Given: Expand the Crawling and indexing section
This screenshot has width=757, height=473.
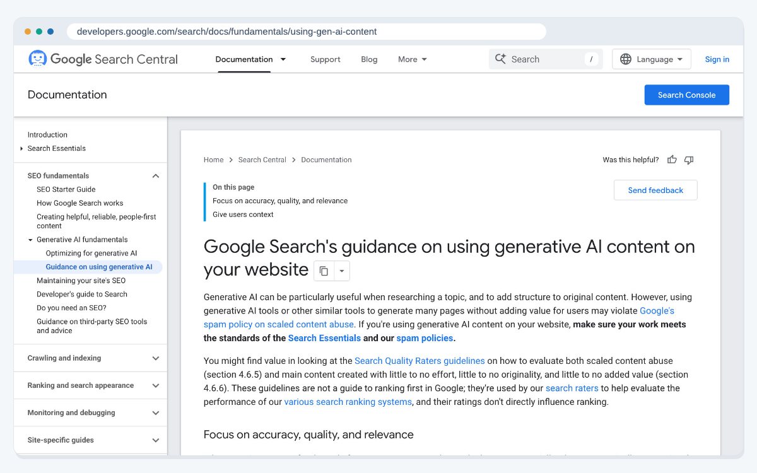Looking at the screenshot, I should click(x=156, y=358).
